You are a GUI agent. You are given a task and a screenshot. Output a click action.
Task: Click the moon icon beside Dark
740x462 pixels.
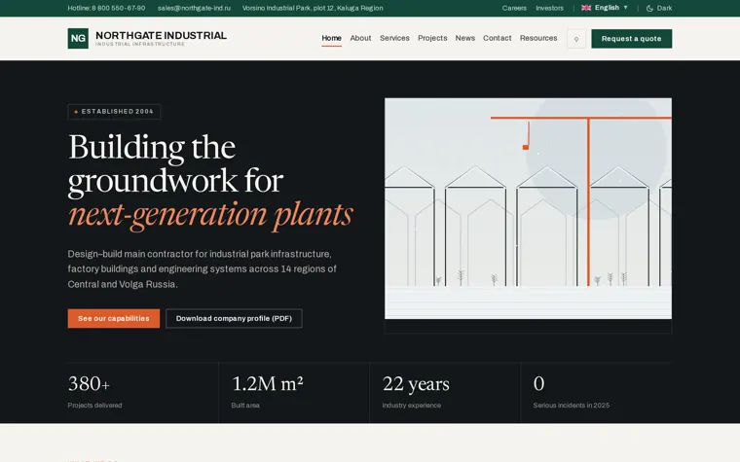649,8
